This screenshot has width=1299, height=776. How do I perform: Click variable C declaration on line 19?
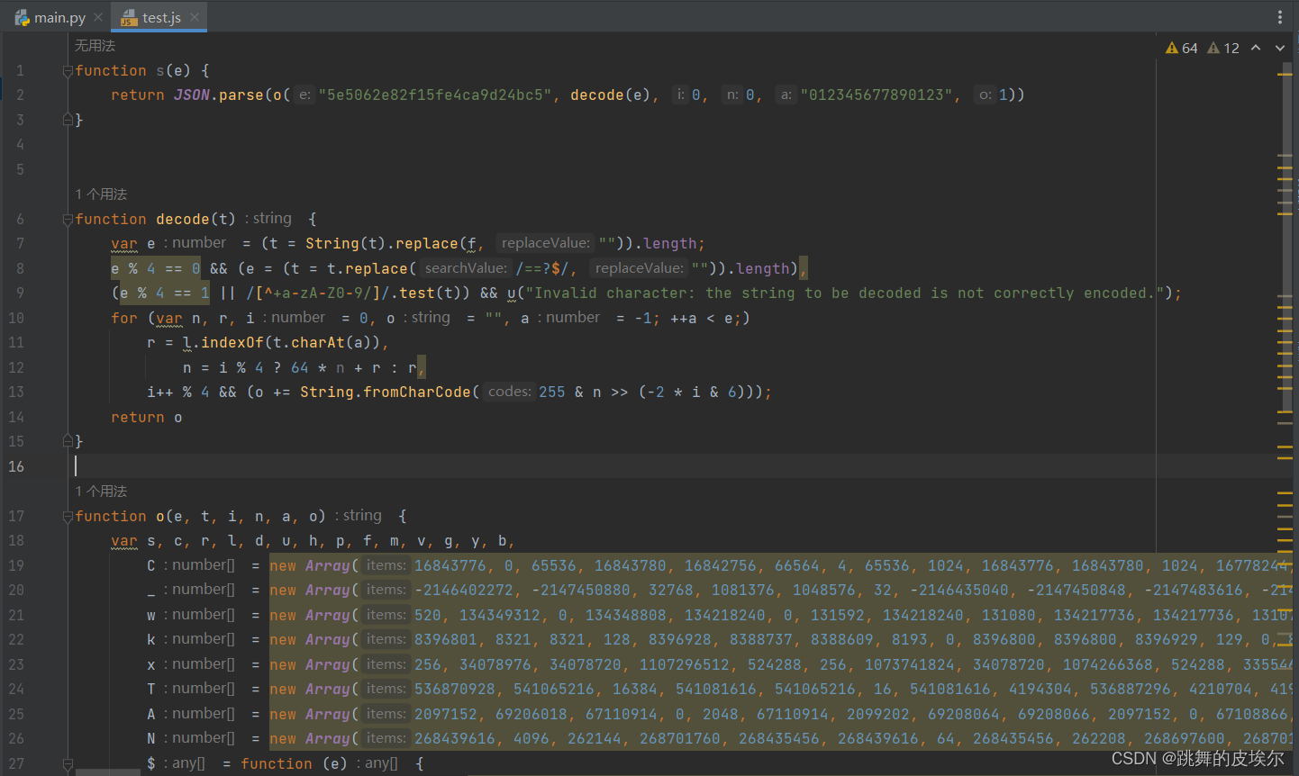(150, 565)
